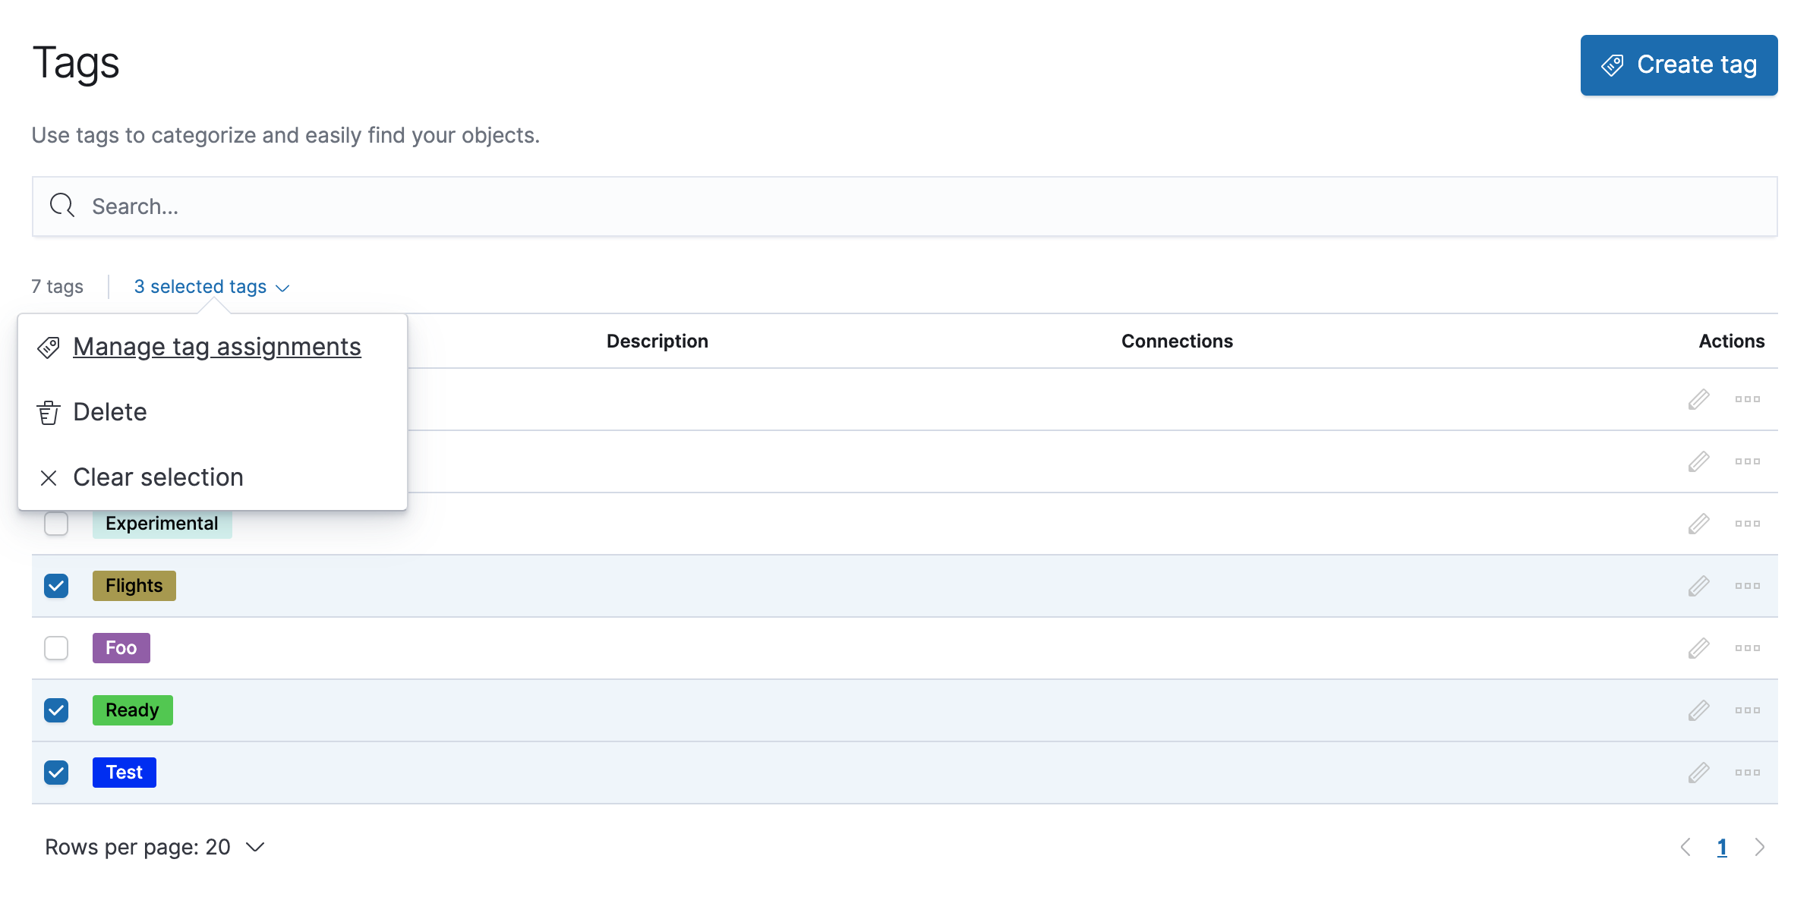The width and height of the screenshot is (1810, 897).
Task: Check the Experimental tag checkbox
Action: pos(55,523)
